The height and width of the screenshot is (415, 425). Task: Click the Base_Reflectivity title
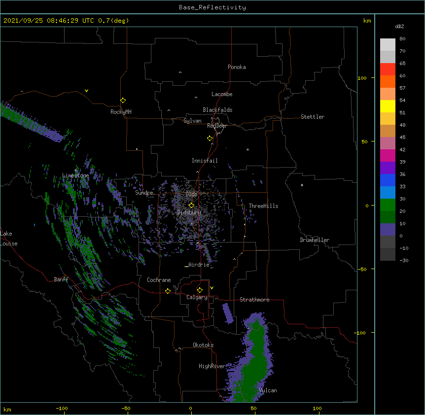coord(212,7)
